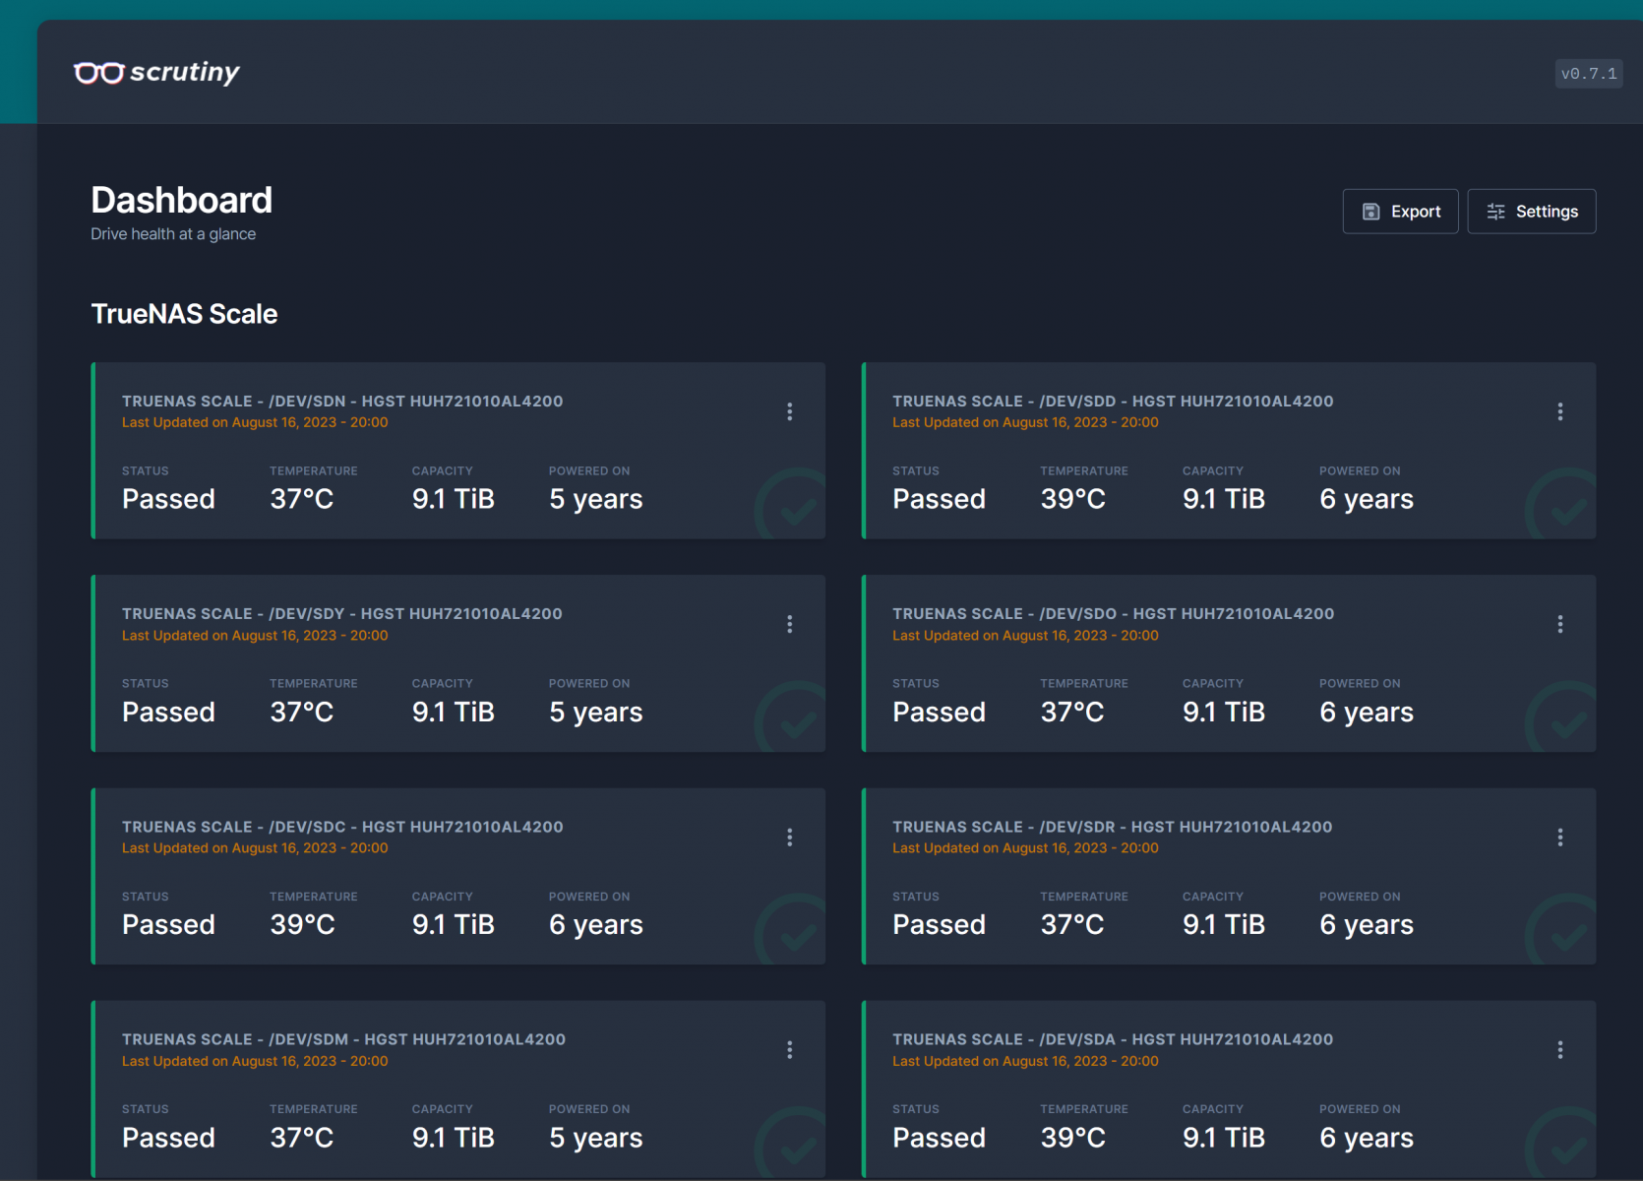Click the 6 years value on the /DEV/SDO card
The height and width of the screenshot is (1181, 1643).
pos(1367,712)
